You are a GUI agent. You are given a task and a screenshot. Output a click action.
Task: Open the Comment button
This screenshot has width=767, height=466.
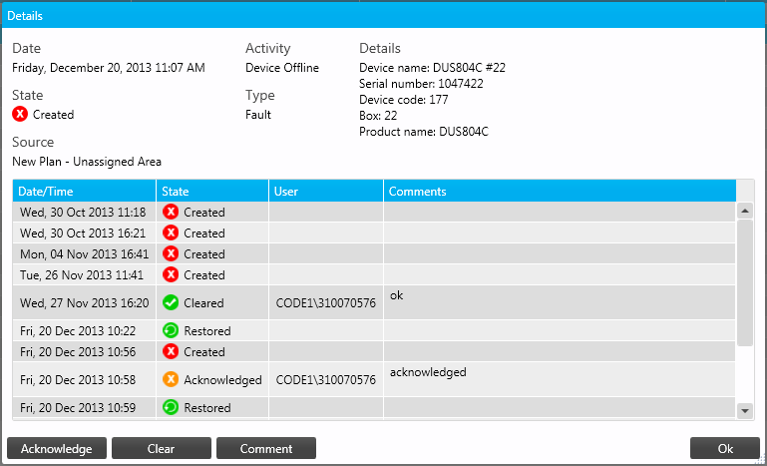coord(265,448)
